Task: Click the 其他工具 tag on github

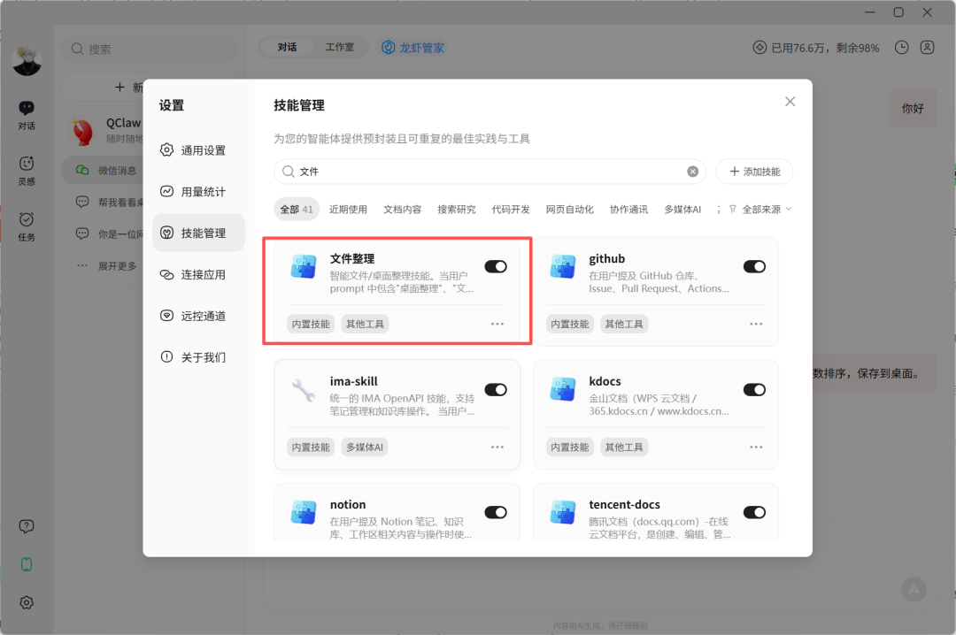Action: pos(624,324)
